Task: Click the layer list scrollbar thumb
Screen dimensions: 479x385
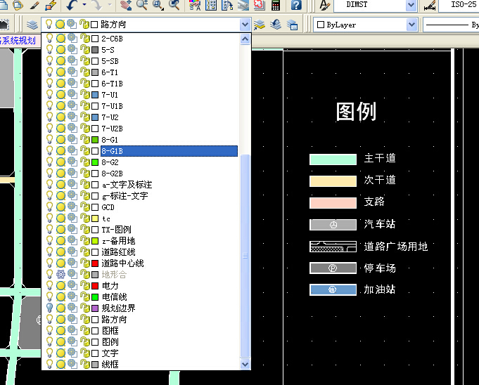Action: tap(245, 256)
